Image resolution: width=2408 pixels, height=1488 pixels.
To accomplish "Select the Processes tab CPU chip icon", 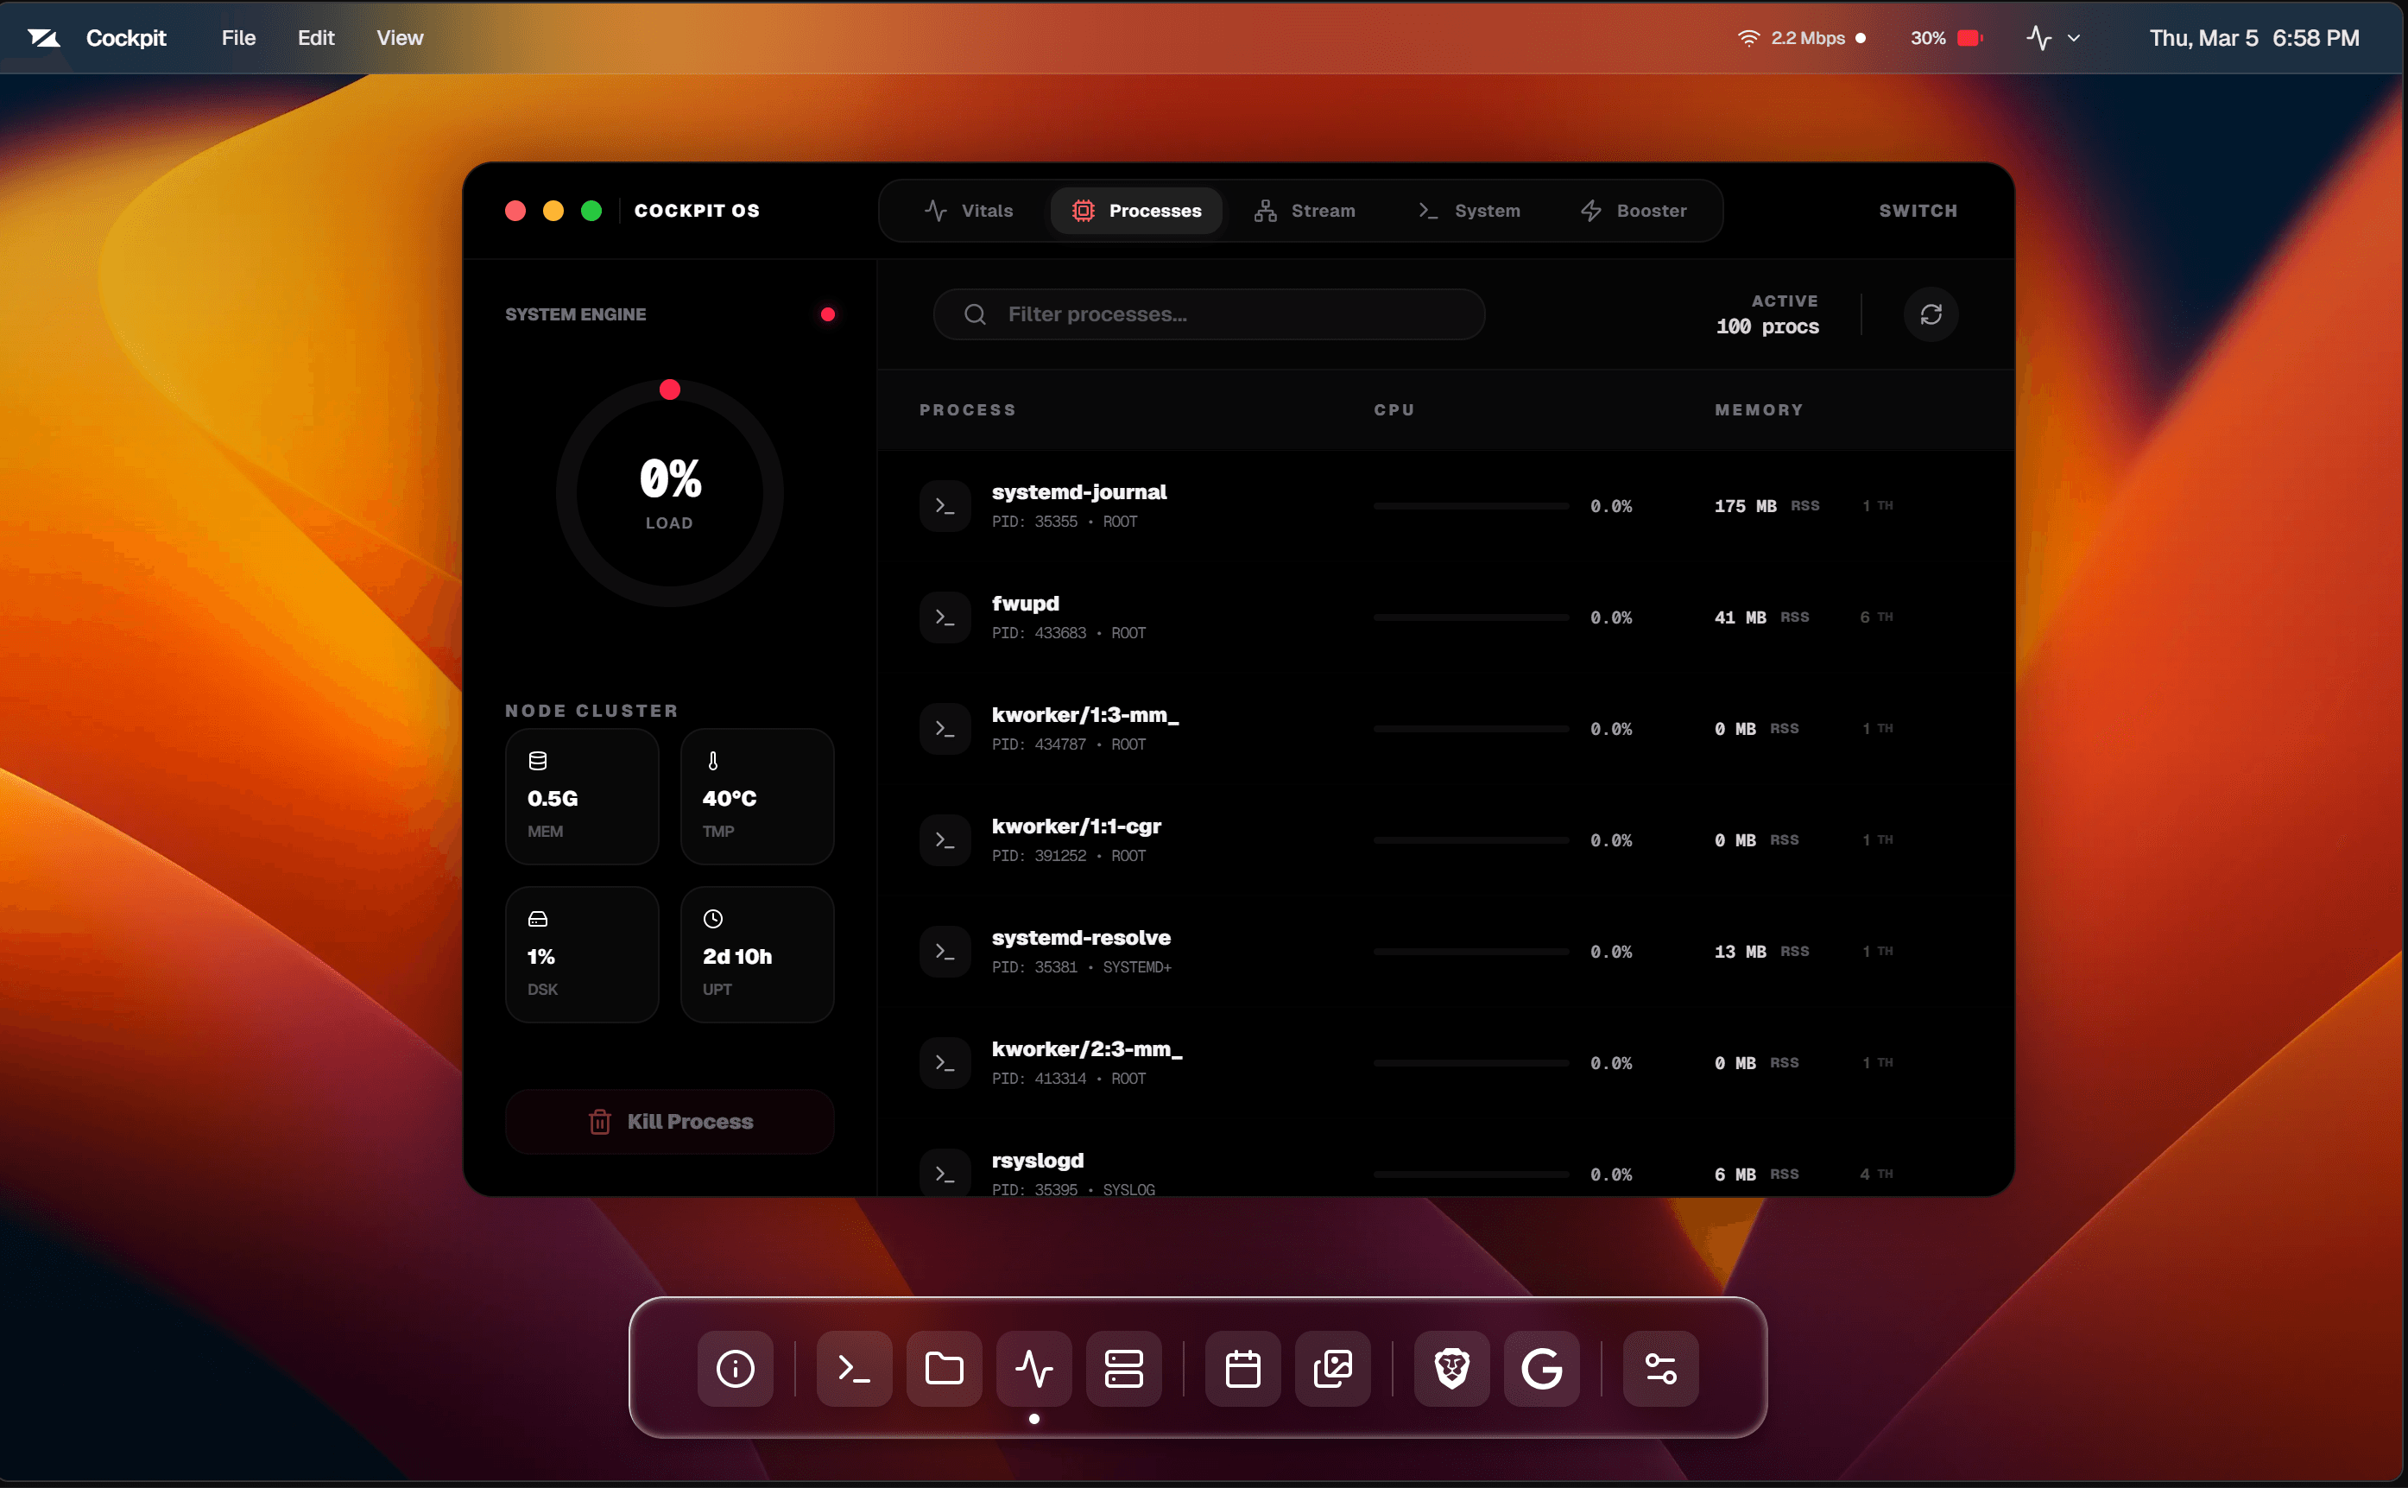I will pyautogui.click(x=1083, y=210).
